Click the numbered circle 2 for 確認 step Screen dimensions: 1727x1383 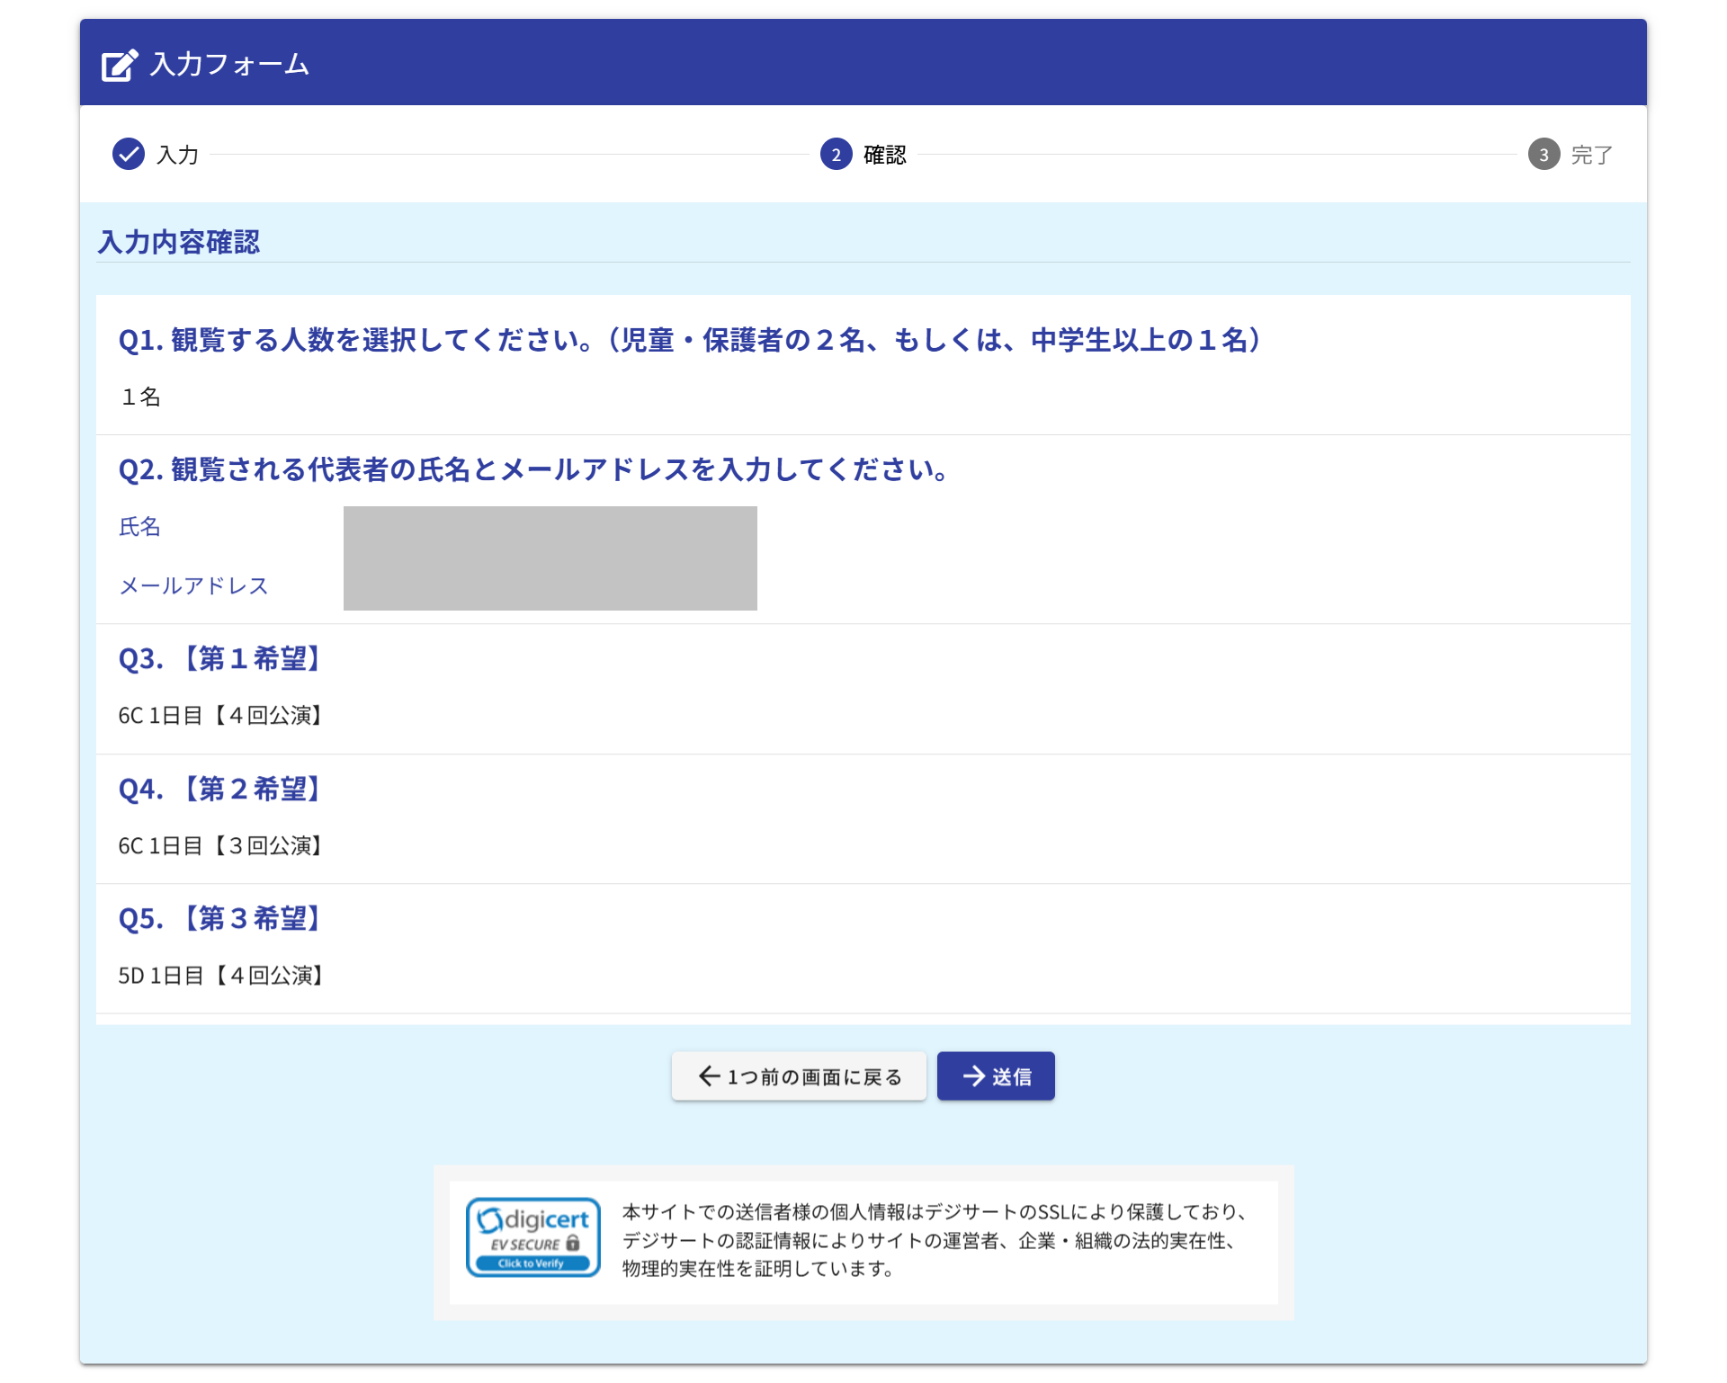click(x=835, y=154)
